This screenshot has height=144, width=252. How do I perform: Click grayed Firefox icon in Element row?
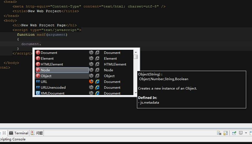[x=91, y=58]
